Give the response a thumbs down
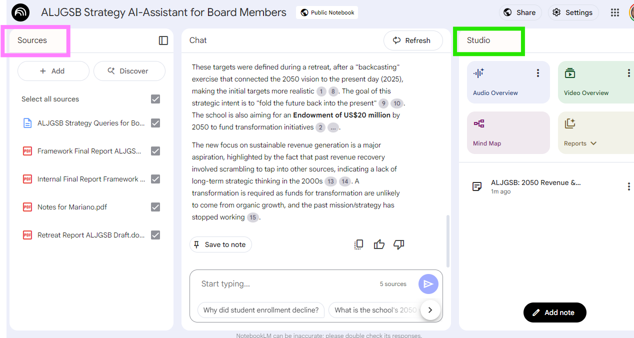This screenshot has width=634, height=338. pos(398,244)
